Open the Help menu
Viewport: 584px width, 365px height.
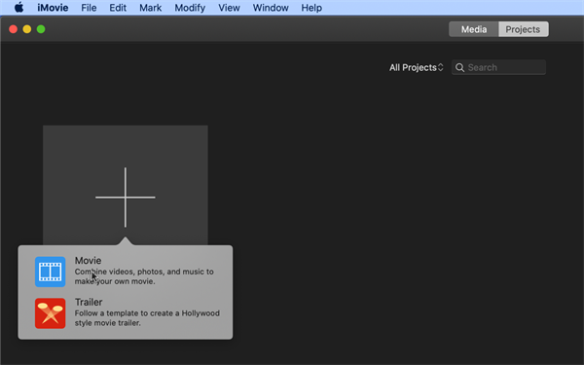tap(311, 8)
